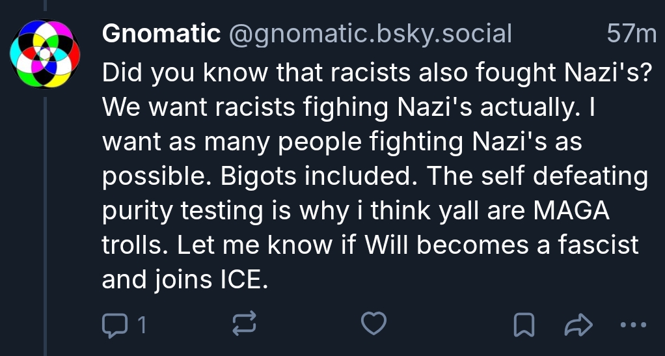The height and width of the screenshot is (356, 665).
Task: Click the text 'and joins ICE.'
Action: [x=185, y=279]
